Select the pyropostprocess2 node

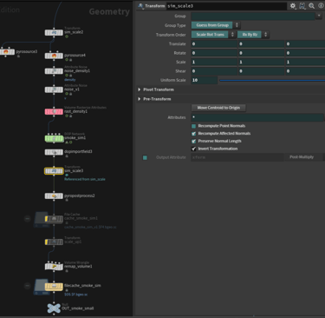tap(54, 196)
